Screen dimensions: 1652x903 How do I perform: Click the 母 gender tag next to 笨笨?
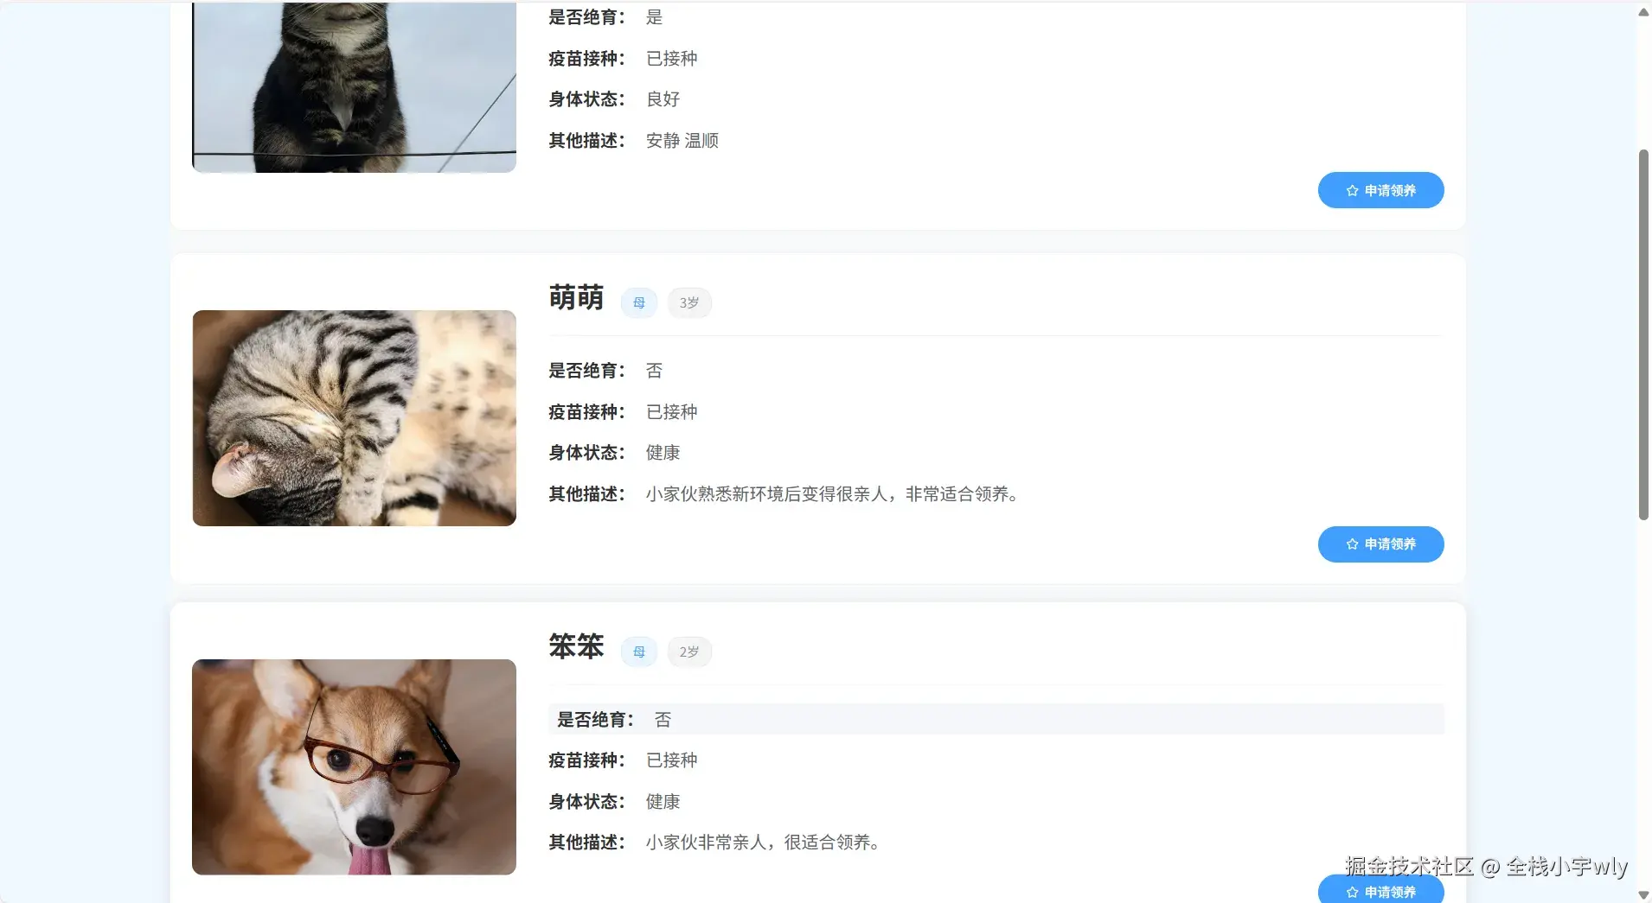pyautogui.click(x=639, y=652)
